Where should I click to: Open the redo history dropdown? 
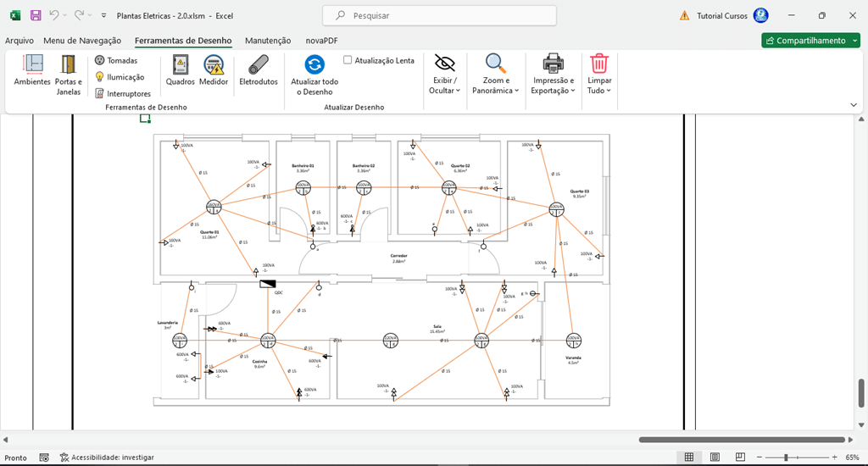click(90, 15)
